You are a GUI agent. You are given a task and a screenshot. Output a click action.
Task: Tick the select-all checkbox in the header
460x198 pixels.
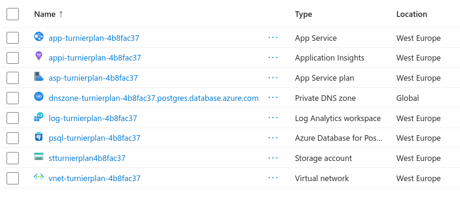coord(13,14)
